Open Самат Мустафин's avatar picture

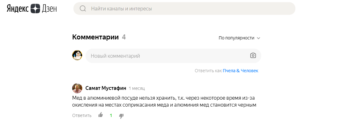(77, 88)
